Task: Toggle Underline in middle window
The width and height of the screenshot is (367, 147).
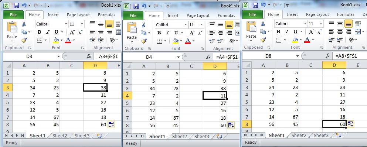Action: click(176, 33)
